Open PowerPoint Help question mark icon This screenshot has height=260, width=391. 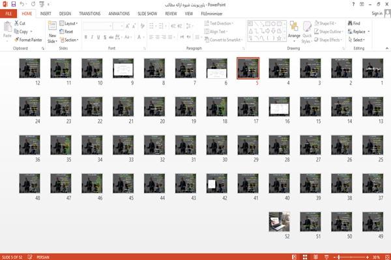click(x=353, y=4)
